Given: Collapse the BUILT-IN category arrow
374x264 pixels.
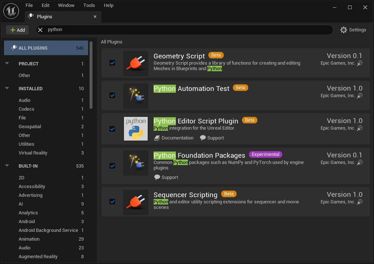Looking at the screenshot, I should (7, 166).
